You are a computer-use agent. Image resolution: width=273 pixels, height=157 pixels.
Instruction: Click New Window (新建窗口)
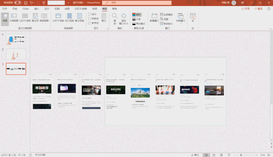[154, 18]
